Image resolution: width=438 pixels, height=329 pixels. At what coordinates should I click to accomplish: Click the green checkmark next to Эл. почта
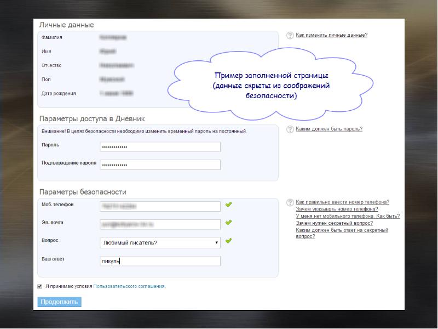229,223
